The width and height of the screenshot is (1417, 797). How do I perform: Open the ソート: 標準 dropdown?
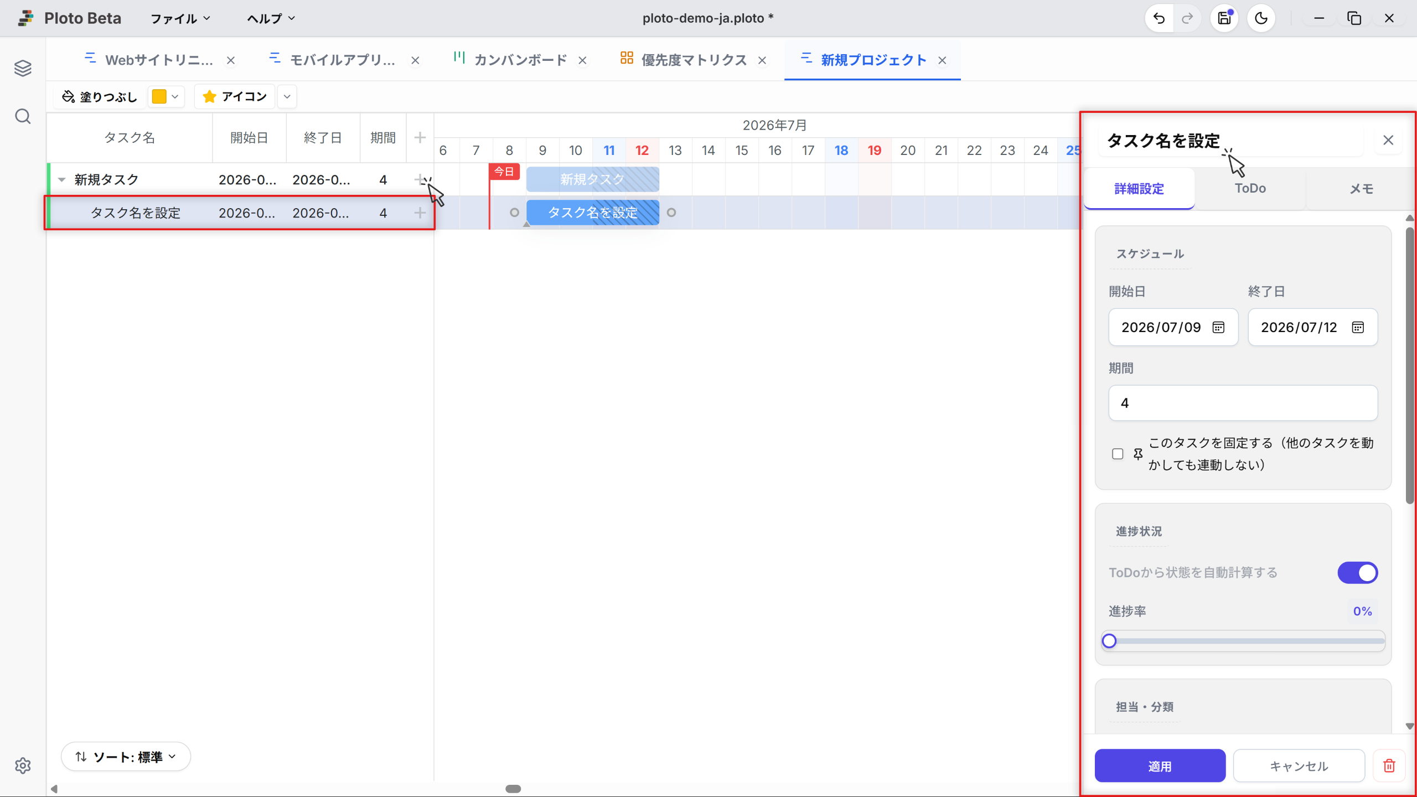tap(126, 757)
